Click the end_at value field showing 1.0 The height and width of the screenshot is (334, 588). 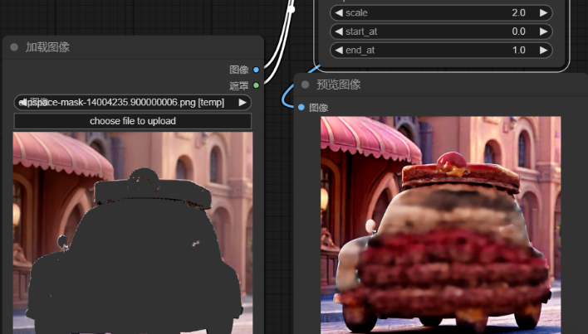(x=441, y=50)
